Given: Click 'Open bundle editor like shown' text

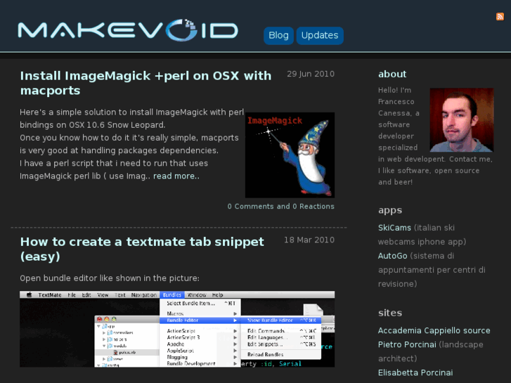Looking at the screenshot, I should [x=109, y=278].
